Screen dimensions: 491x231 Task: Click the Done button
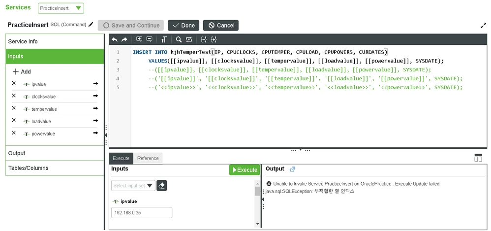click(x=184, y=26)
